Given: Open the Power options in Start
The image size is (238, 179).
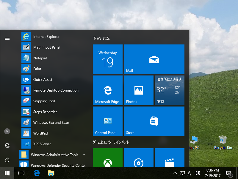Looking at the screenshot, I should (7, 160).
